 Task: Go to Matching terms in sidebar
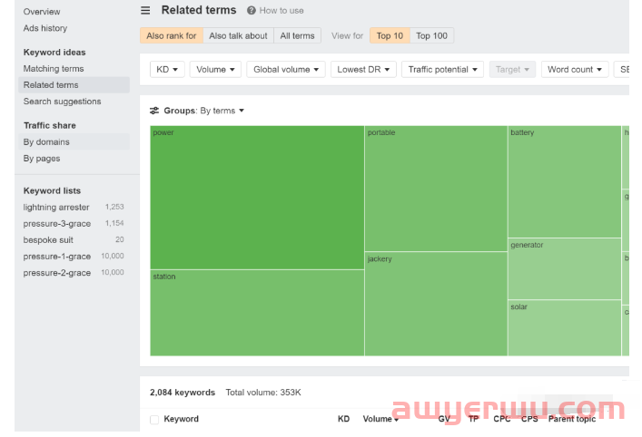[54, 69]
